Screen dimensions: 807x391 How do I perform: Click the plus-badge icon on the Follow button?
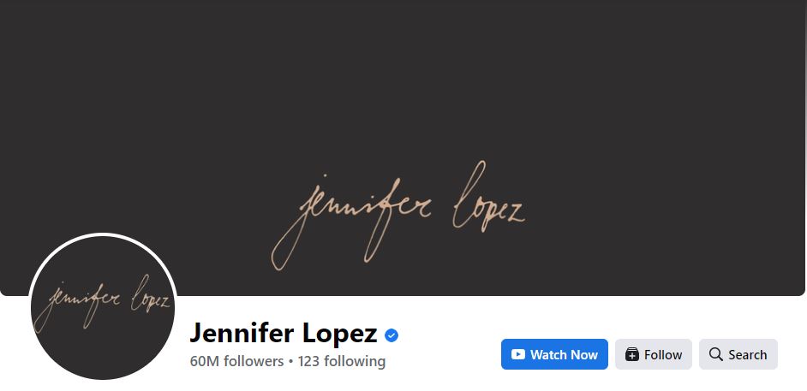tap(632, 354)
